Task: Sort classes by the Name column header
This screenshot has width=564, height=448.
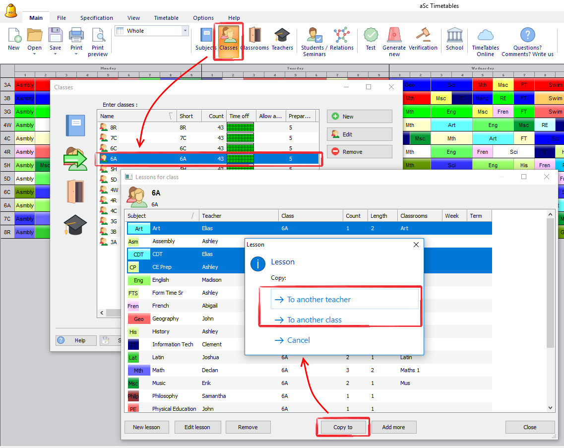Action: pos(137,116)
